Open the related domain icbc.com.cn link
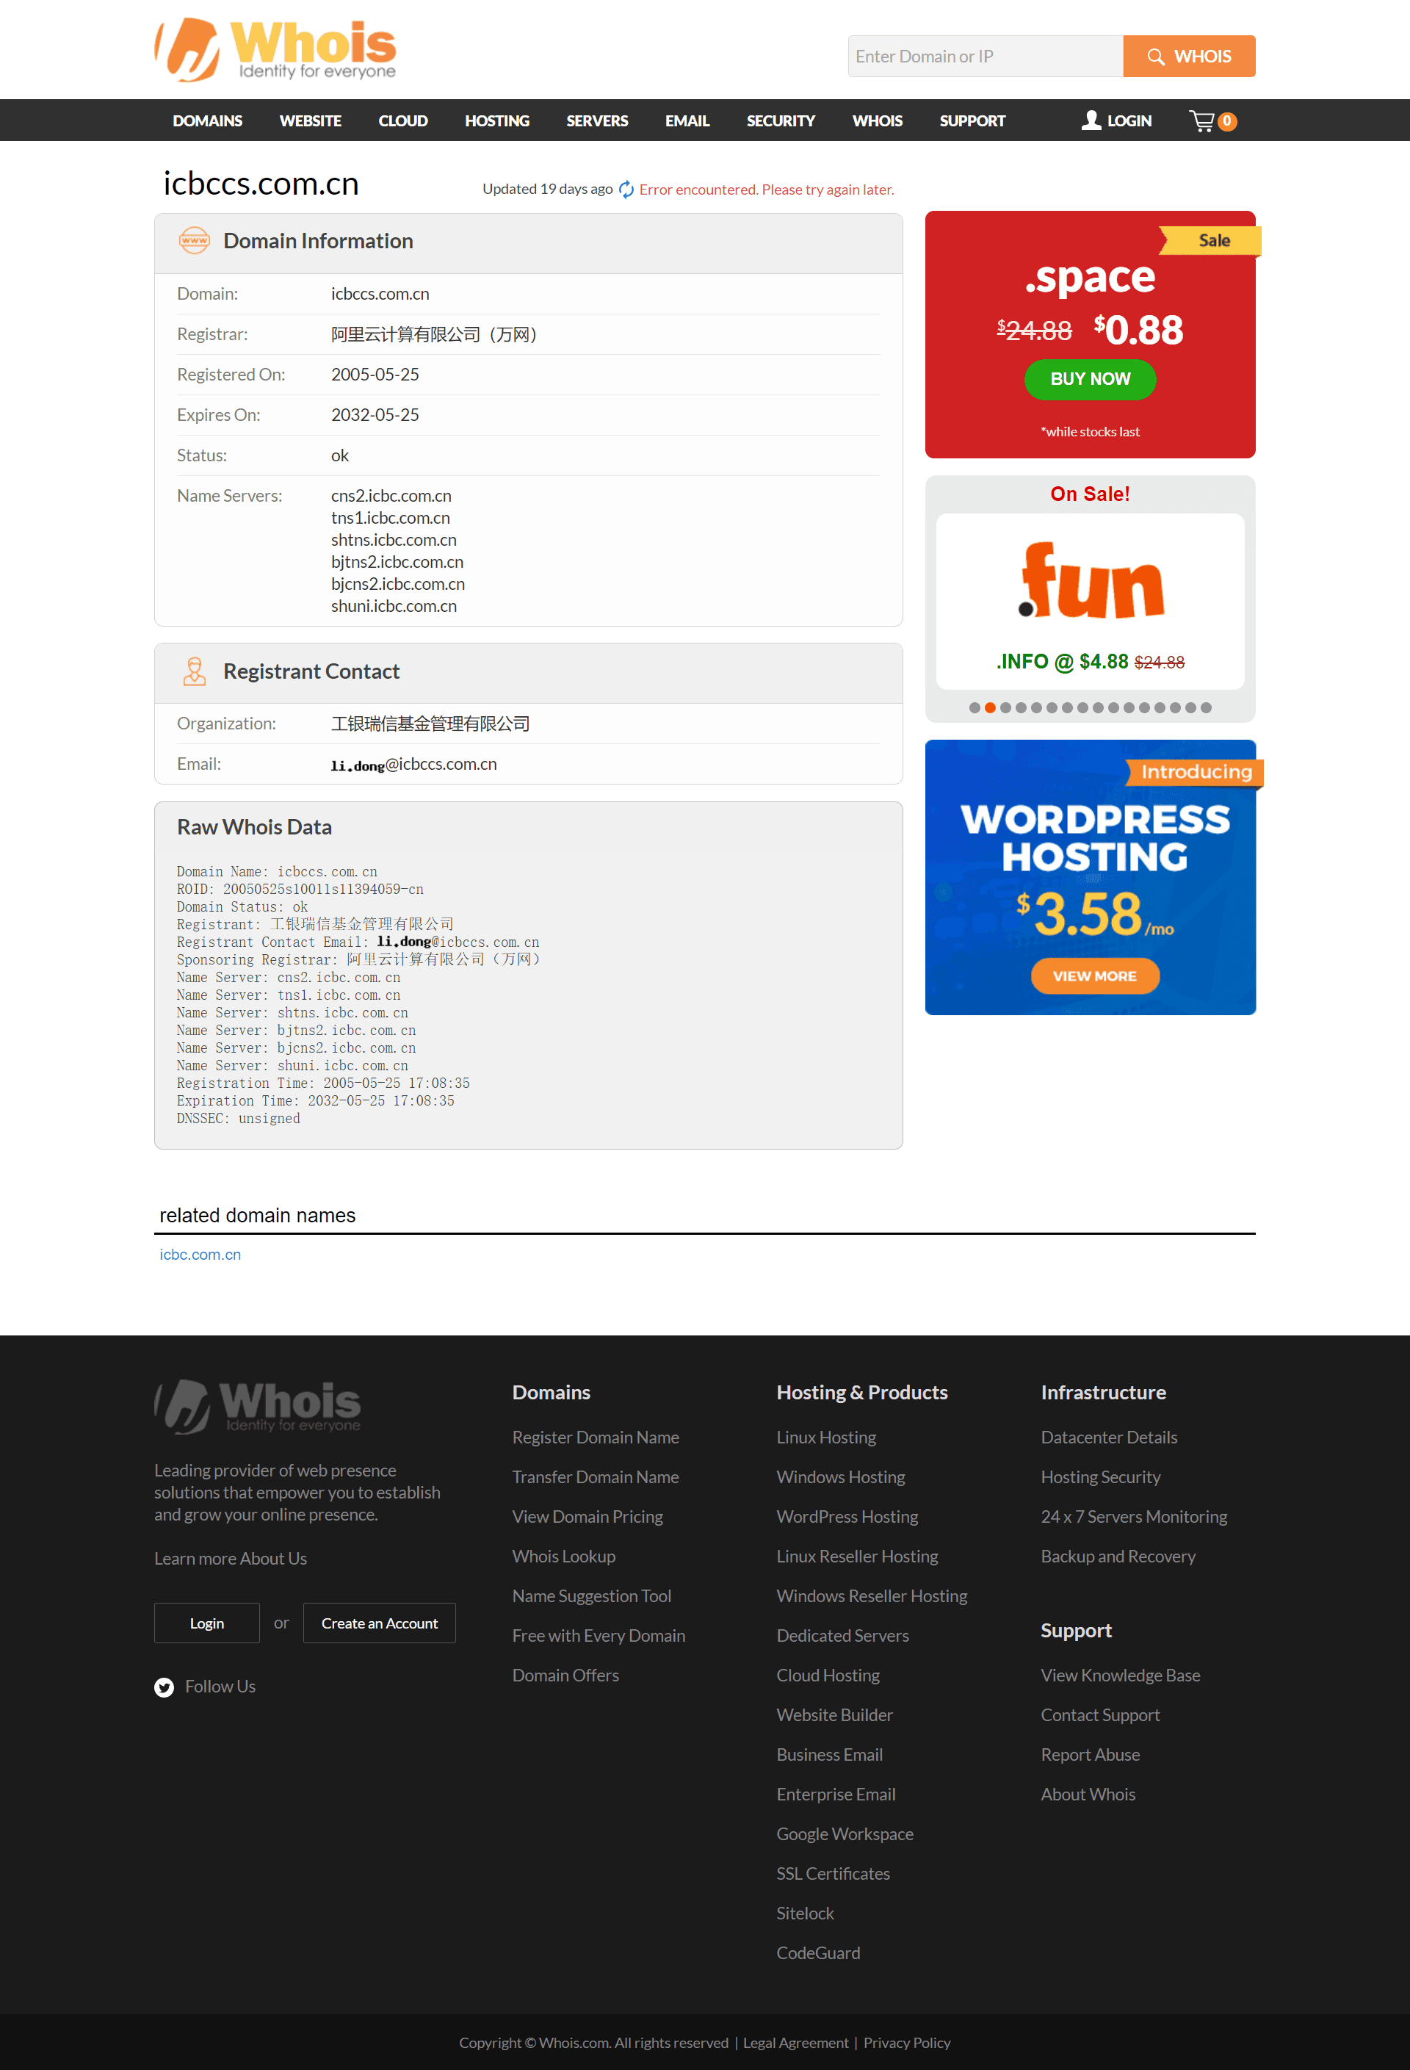The height and width of the screenshot is (2070, 1410). (x=200, y=1254)
